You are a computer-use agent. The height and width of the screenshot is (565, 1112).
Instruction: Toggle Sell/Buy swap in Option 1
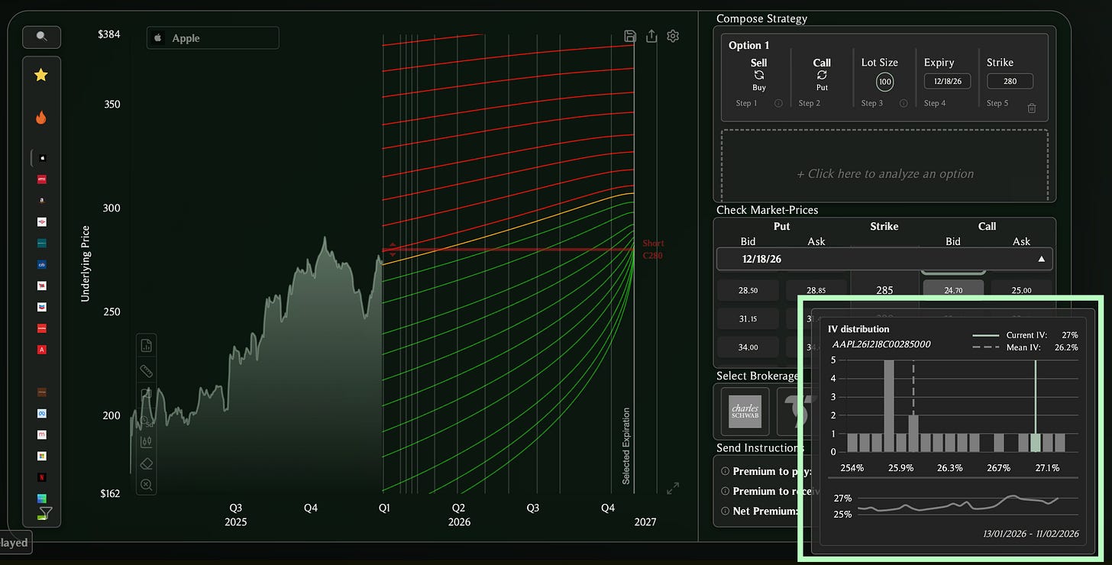[x=759, y=75]
